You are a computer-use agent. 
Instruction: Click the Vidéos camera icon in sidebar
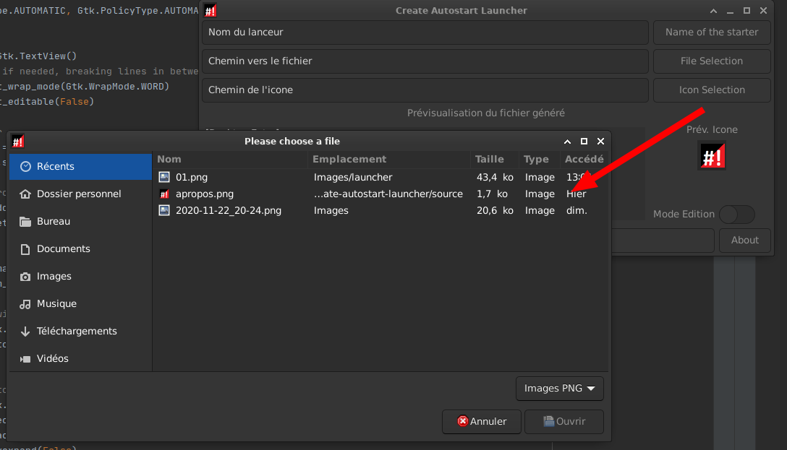26,359
